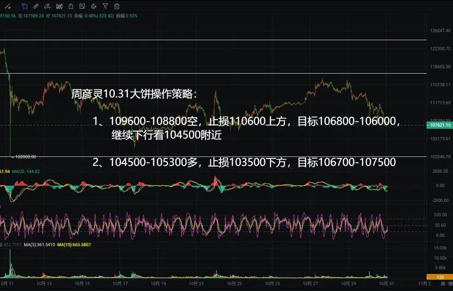453x291 pixels.
Task: Click the 122300.70 price axis label
Action: click(x=440, y=49)
